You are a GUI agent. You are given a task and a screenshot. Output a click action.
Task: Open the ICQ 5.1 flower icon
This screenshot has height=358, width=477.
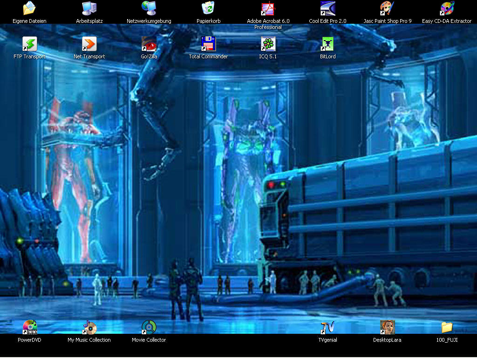coord(268,44)
